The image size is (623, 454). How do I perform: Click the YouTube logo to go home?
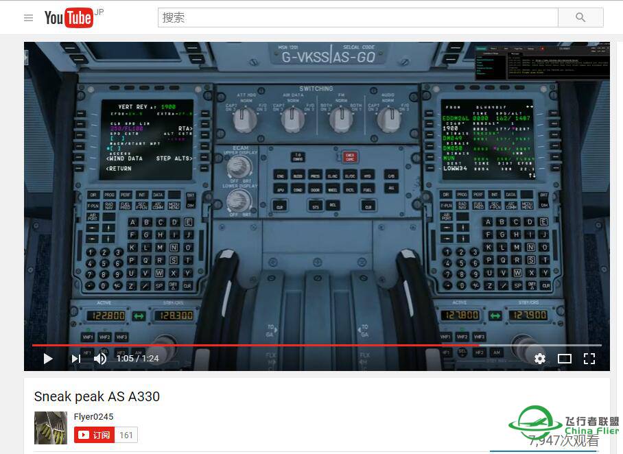[x=68, y=18]
